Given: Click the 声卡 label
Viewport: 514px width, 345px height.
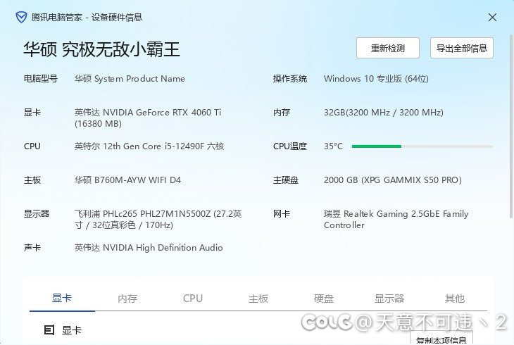Looking at the screenshot, I should [x=32, y=248].
